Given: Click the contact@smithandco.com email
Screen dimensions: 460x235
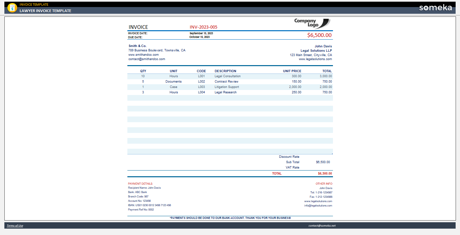Looking at the screenshot, I should (x=147, y=59).
